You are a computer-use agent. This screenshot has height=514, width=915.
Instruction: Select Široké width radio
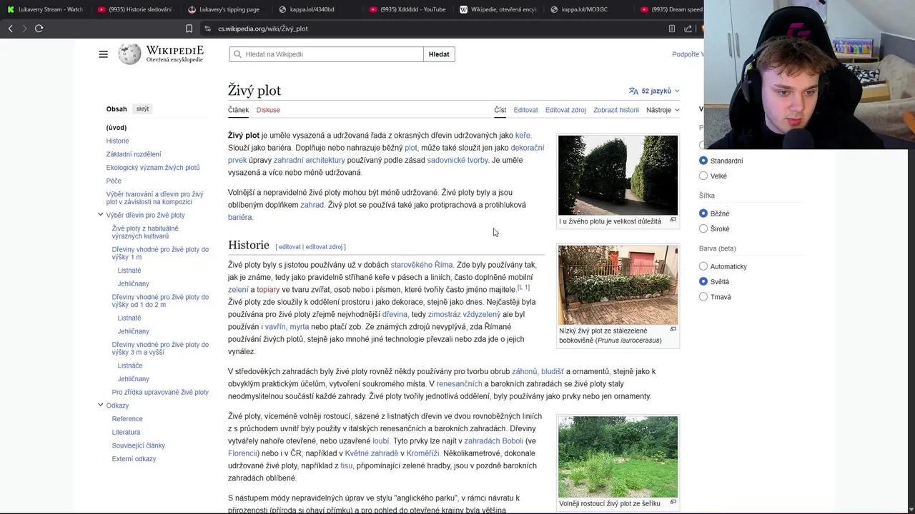point(703,228)
